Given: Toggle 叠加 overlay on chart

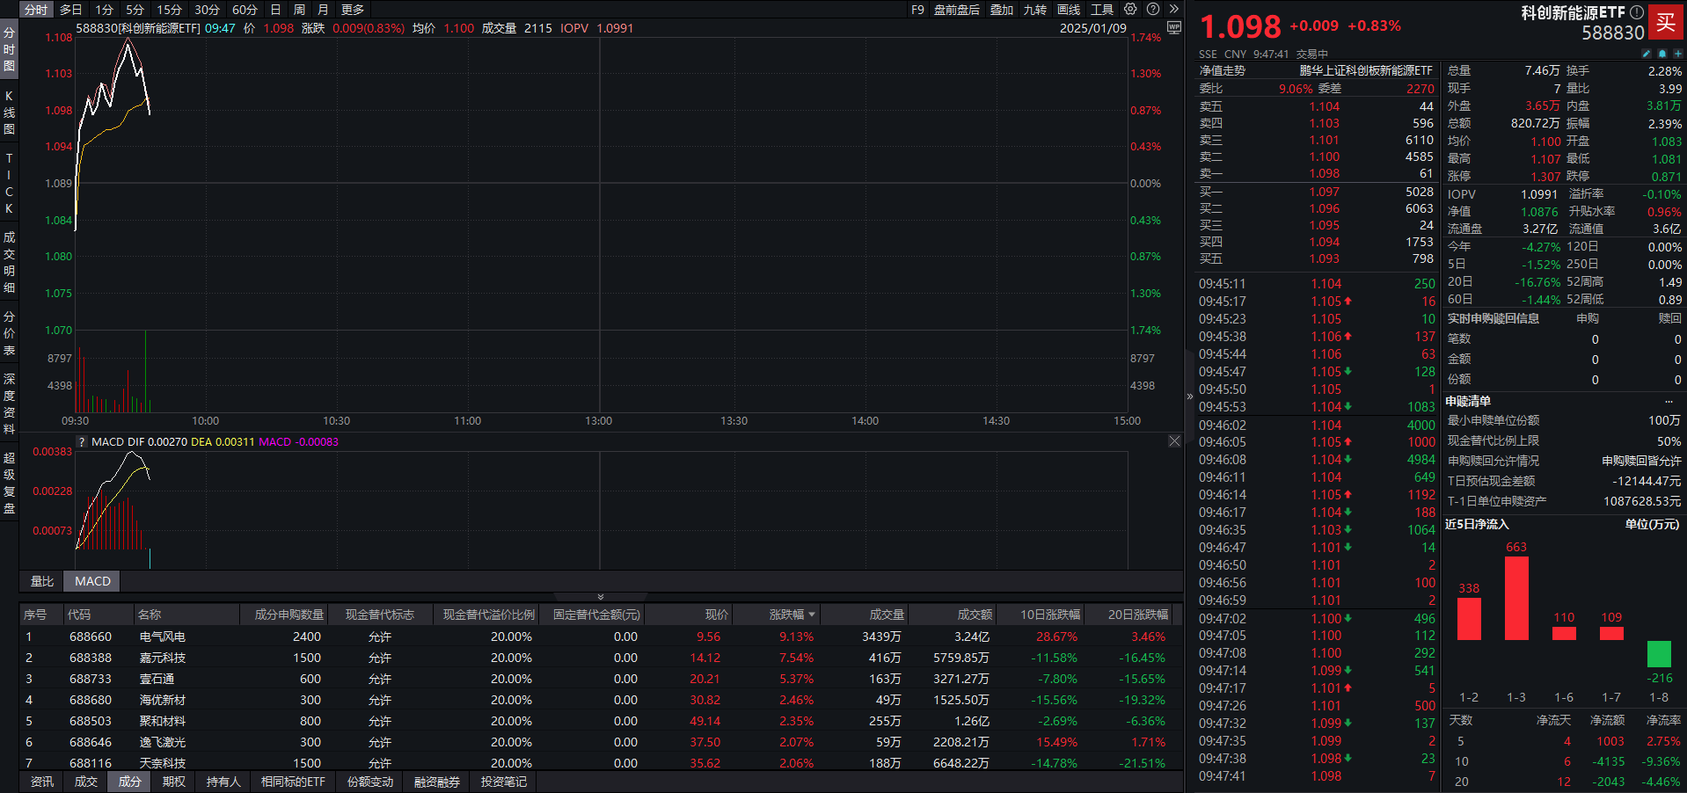Looking at the screenshot, I should coord(1001,10).
